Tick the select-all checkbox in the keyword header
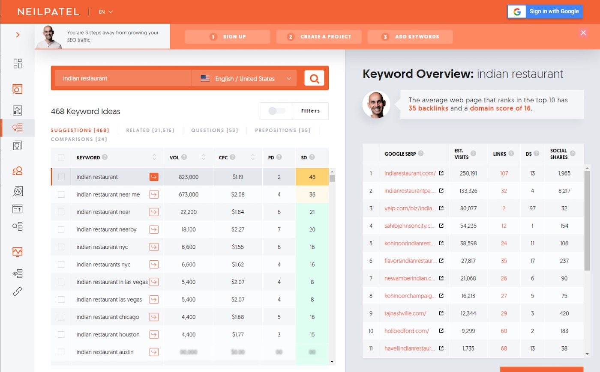 click(x=61, y=158)
